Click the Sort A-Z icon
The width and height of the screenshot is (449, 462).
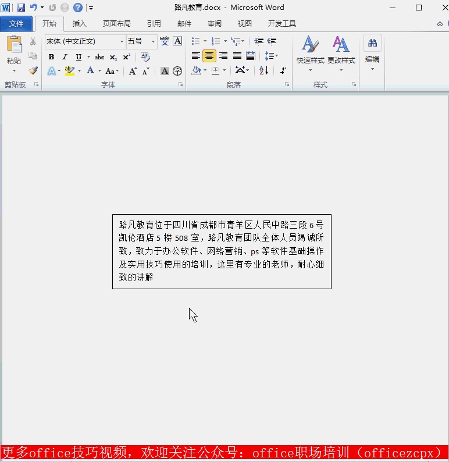tap(263, 70)
